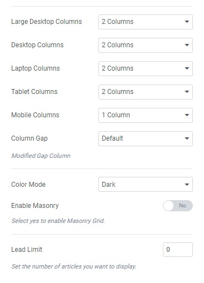The width and height of the screenshot is (204, 283).
Task: Expand the Mobile Columns dropdown showing 1 Column
Action: click(146, 115)
